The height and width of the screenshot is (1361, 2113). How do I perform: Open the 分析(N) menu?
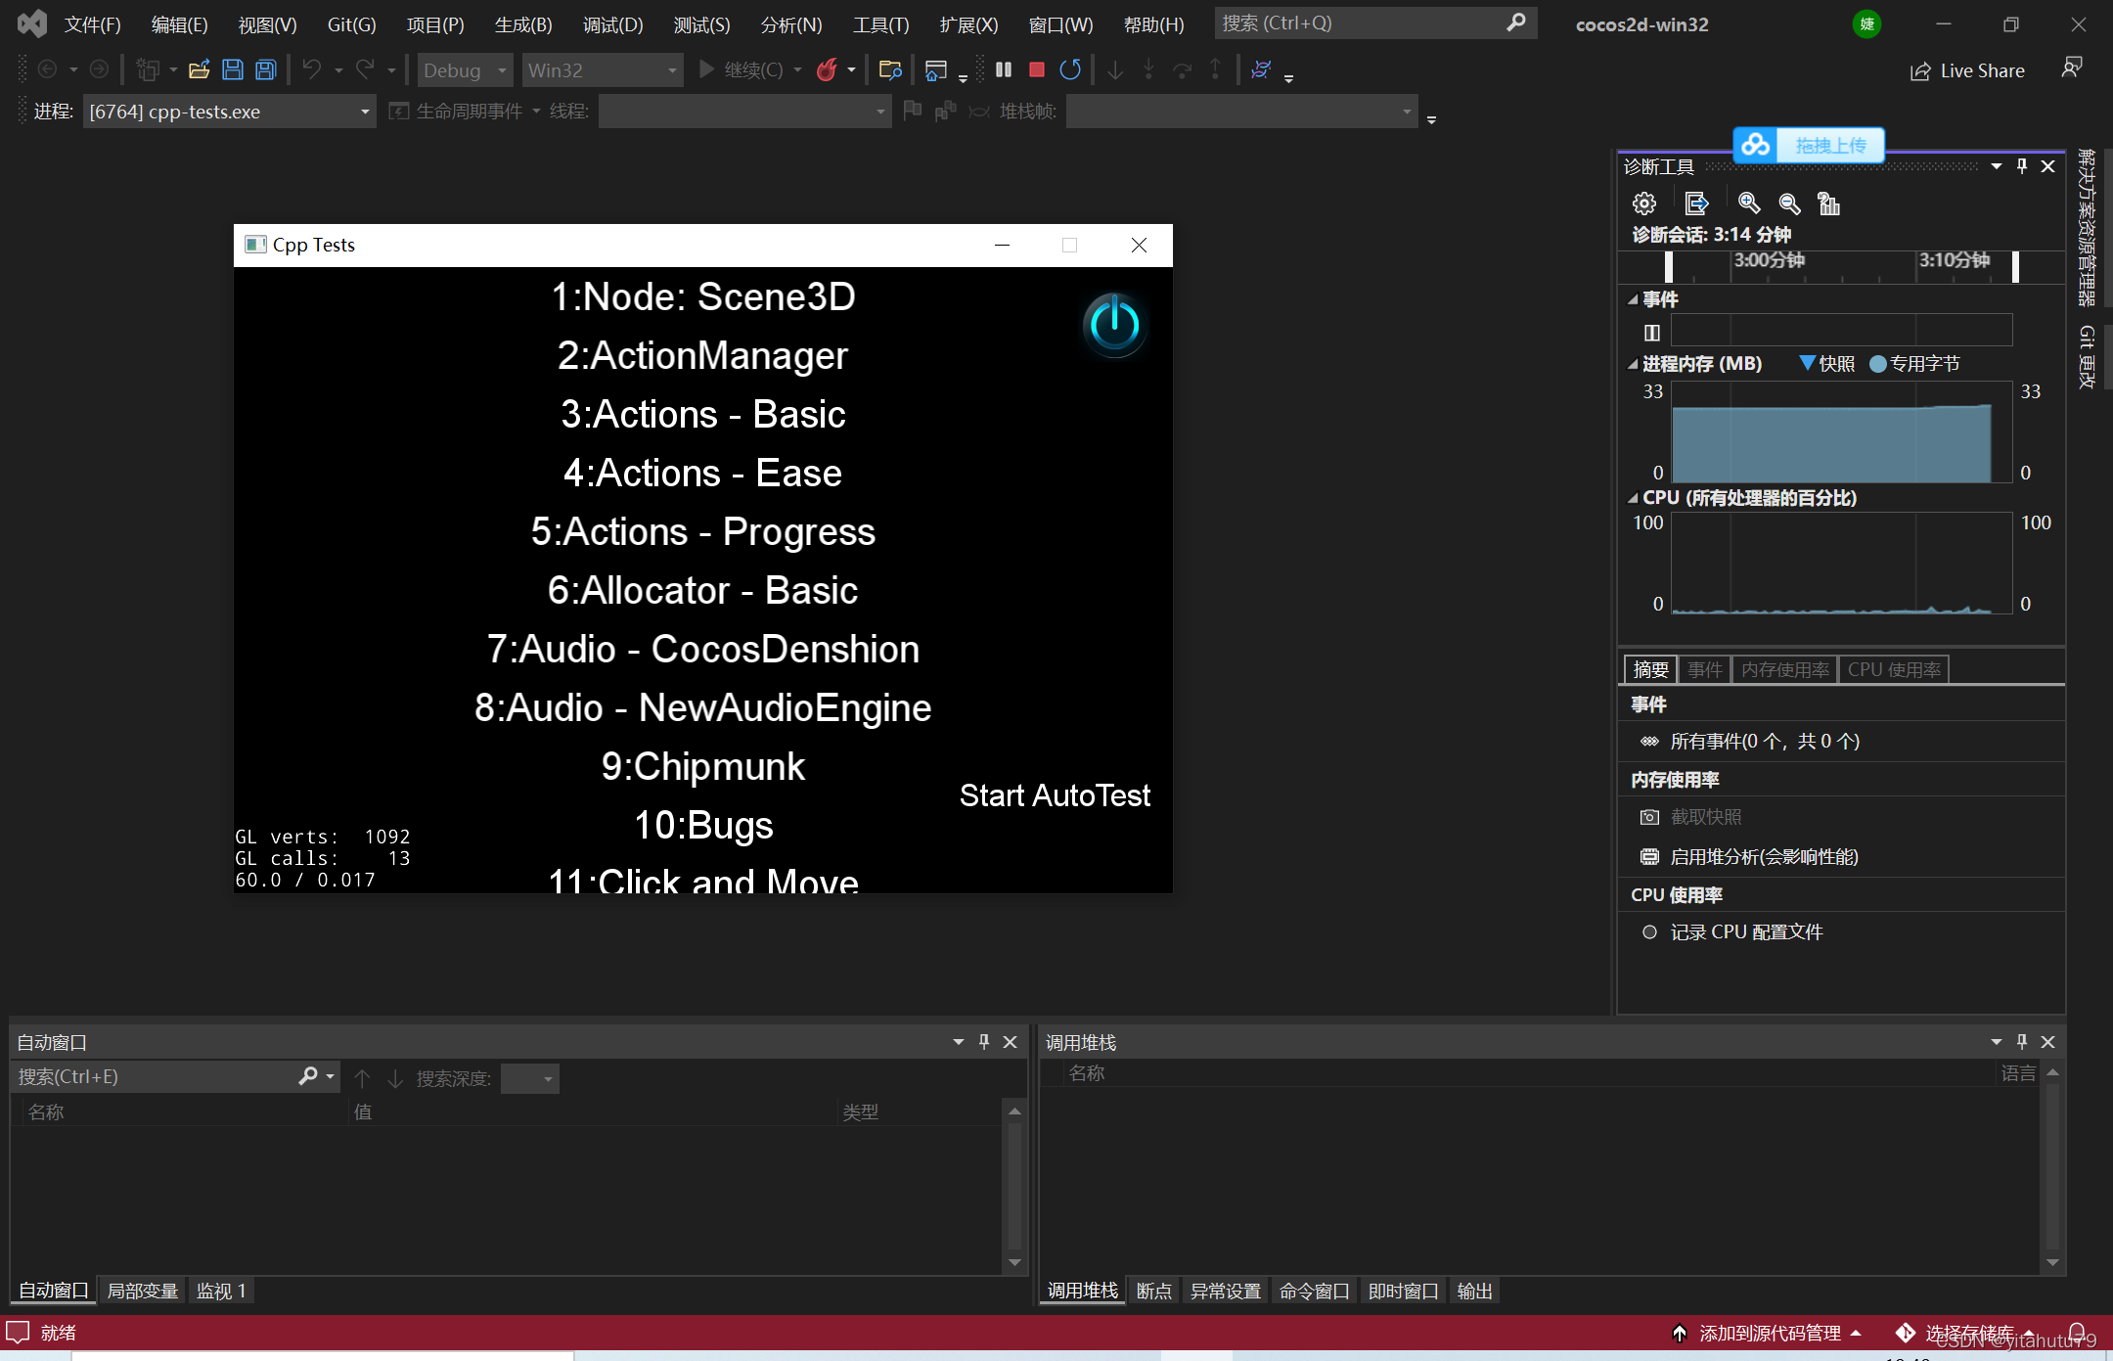coord(791,22)
